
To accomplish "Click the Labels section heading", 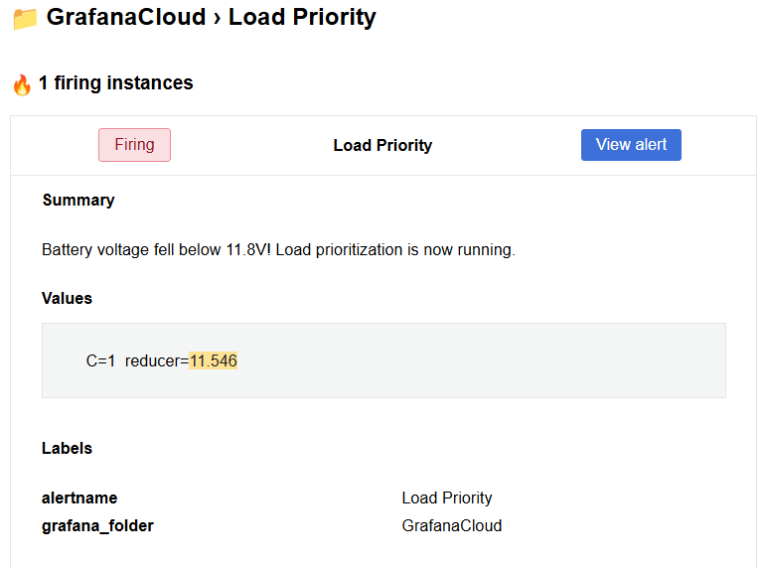I will [x=67, y=448].
